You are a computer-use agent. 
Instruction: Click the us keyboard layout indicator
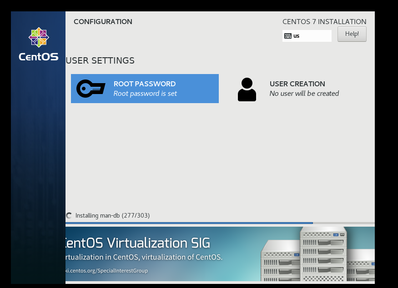pyautogui.click(x=307, y=36)
